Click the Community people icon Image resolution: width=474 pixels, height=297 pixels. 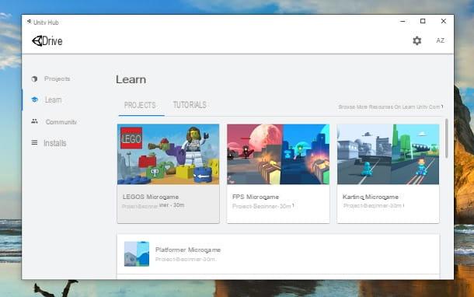pos(34,121)
